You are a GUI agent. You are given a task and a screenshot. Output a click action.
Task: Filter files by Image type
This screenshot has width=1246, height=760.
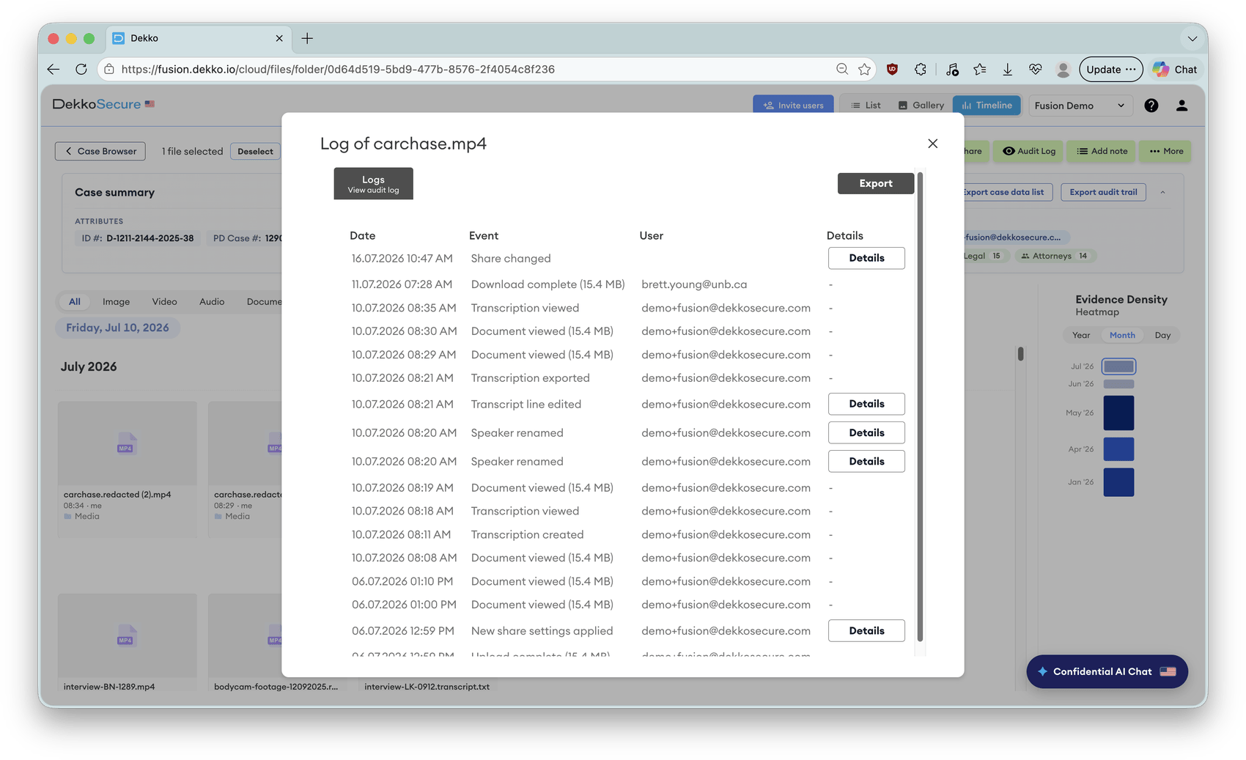pos(116,301)
